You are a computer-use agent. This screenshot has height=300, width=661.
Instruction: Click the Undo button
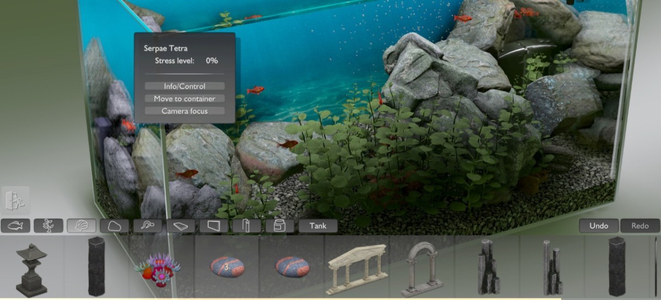click(599, 226)
